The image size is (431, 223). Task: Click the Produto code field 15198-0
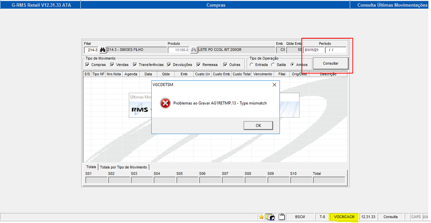point(178,50)
